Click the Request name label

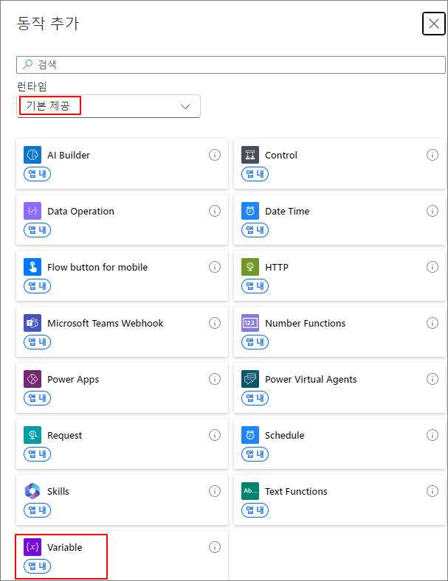click(64, 435)
